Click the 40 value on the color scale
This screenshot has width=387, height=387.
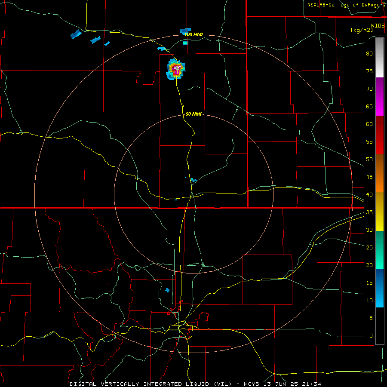pyautogui.click(x=369, y=194)
